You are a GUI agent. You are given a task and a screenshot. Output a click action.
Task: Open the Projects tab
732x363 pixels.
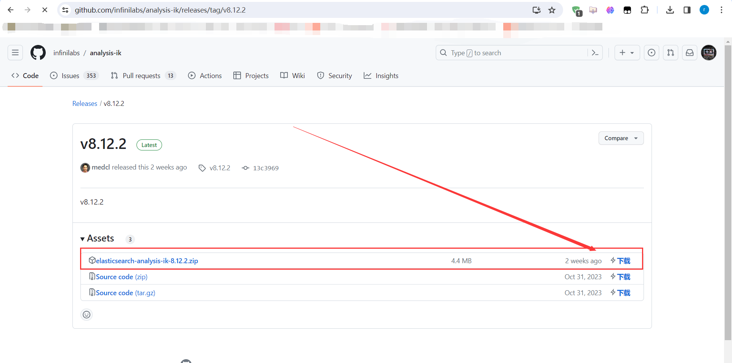[x=251, y=75]
